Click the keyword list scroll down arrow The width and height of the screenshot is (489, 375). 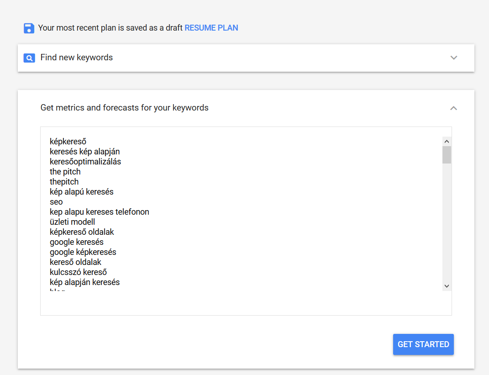(x=447, y=286)
